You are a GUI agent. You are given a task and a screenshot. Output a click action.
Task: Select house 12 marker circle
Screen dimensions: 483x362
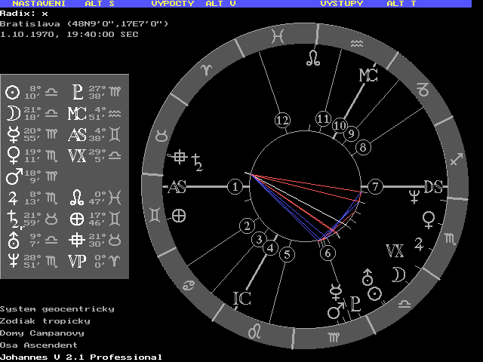[283, 120]
